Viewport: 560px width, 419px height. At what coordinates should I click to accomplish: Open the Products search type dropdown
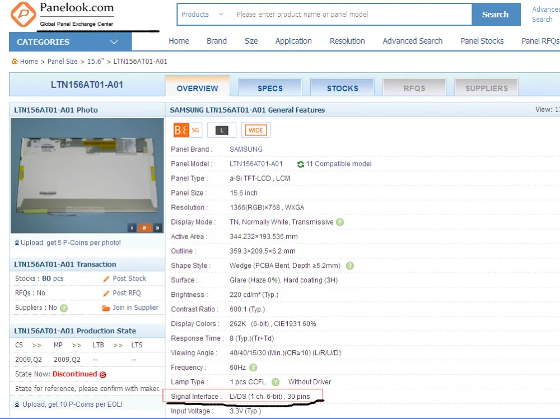(x=203, y=15)
